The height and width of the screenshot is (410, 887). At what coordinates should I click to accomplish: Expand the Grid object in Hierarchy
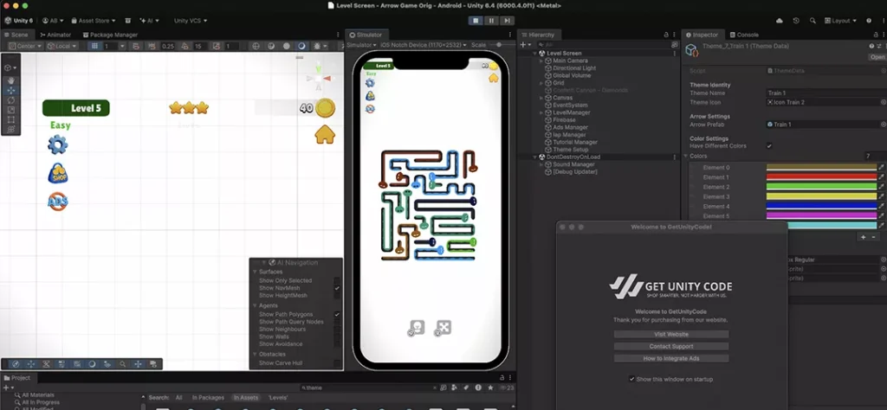pos(541,83)
